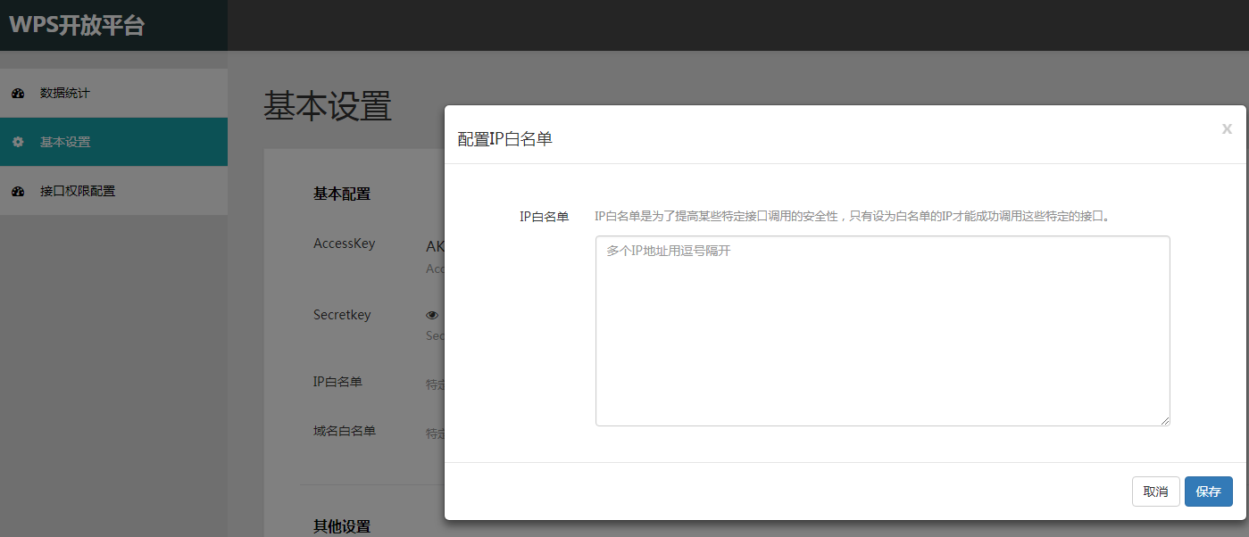The height and width of the screenshot is (537, 1249).
Task: Click the IP whitelist text area
Action: click(x=882, y=330)
